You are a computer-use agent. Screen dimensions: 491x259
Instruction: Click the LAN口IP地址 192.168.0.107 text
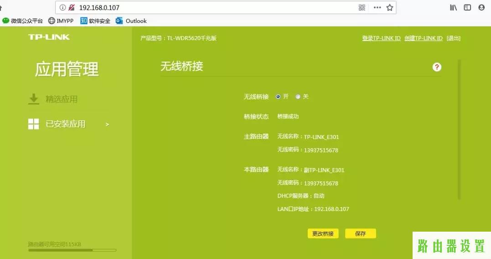click(x=313, y=209)
